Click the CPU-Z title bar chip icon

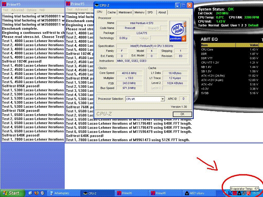click(x=97, y=5)
